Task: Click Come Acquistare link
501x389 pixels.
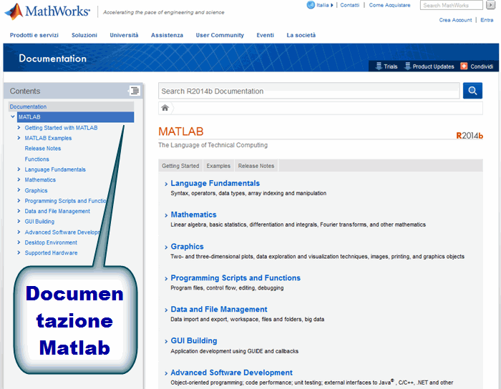Action: 389,5
